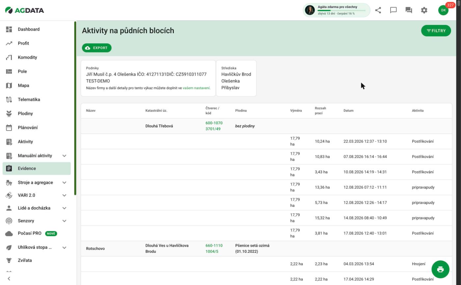Screen dimensions: 461x285
Task: Expand Uhlíková stopa chevron
Action: [x=64, y=248]
